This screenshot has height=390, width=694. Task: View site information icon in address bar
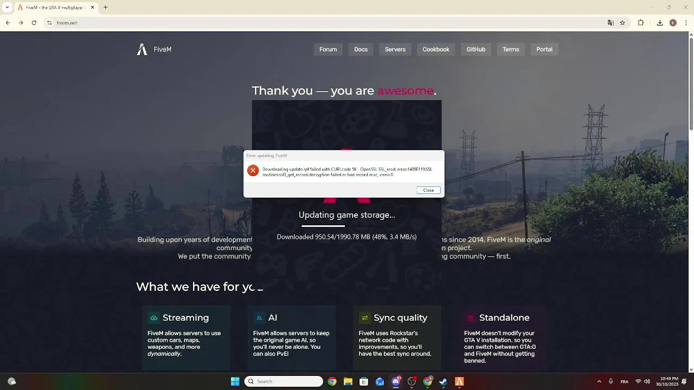coord(49,23)
